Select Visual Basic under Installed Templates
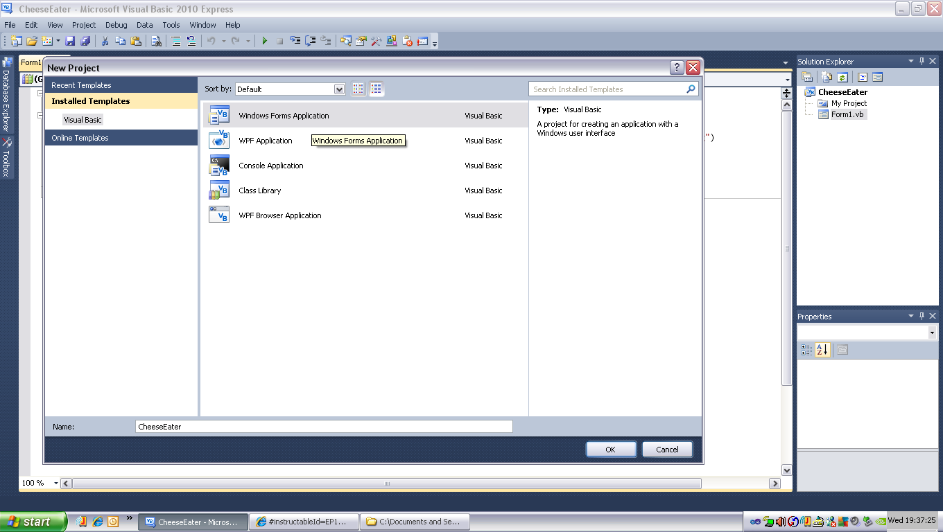 (83, 120)
